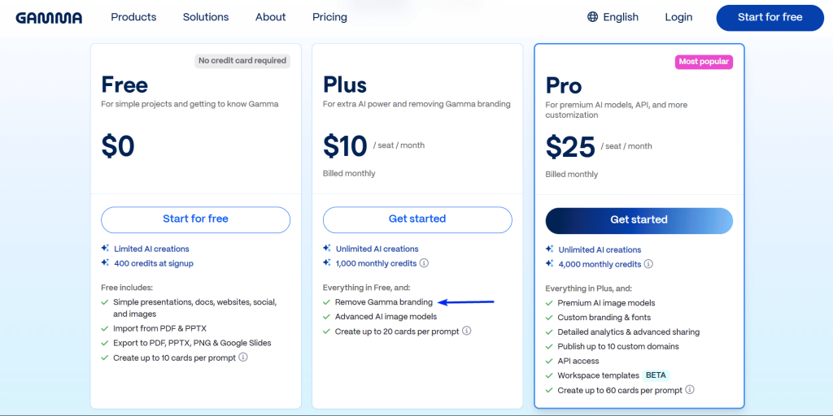
Task: Click Start for free in Free plan
Action: [195, 219]
